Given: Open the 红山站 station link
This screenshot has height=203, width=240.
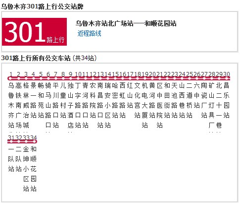Looking at the screenshot, I should (x=130, y=95).
